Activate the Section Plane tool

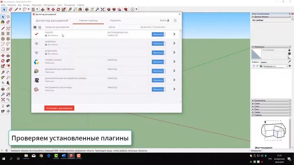pos(8,111)
